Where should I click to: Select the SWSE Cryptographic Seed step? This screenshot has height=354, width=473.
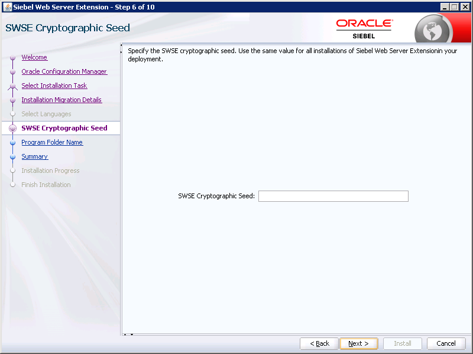tap(64, 128)
